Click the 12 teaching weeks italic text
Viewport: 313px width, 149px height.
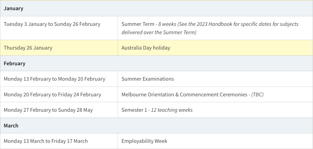(x=172, y=110)
